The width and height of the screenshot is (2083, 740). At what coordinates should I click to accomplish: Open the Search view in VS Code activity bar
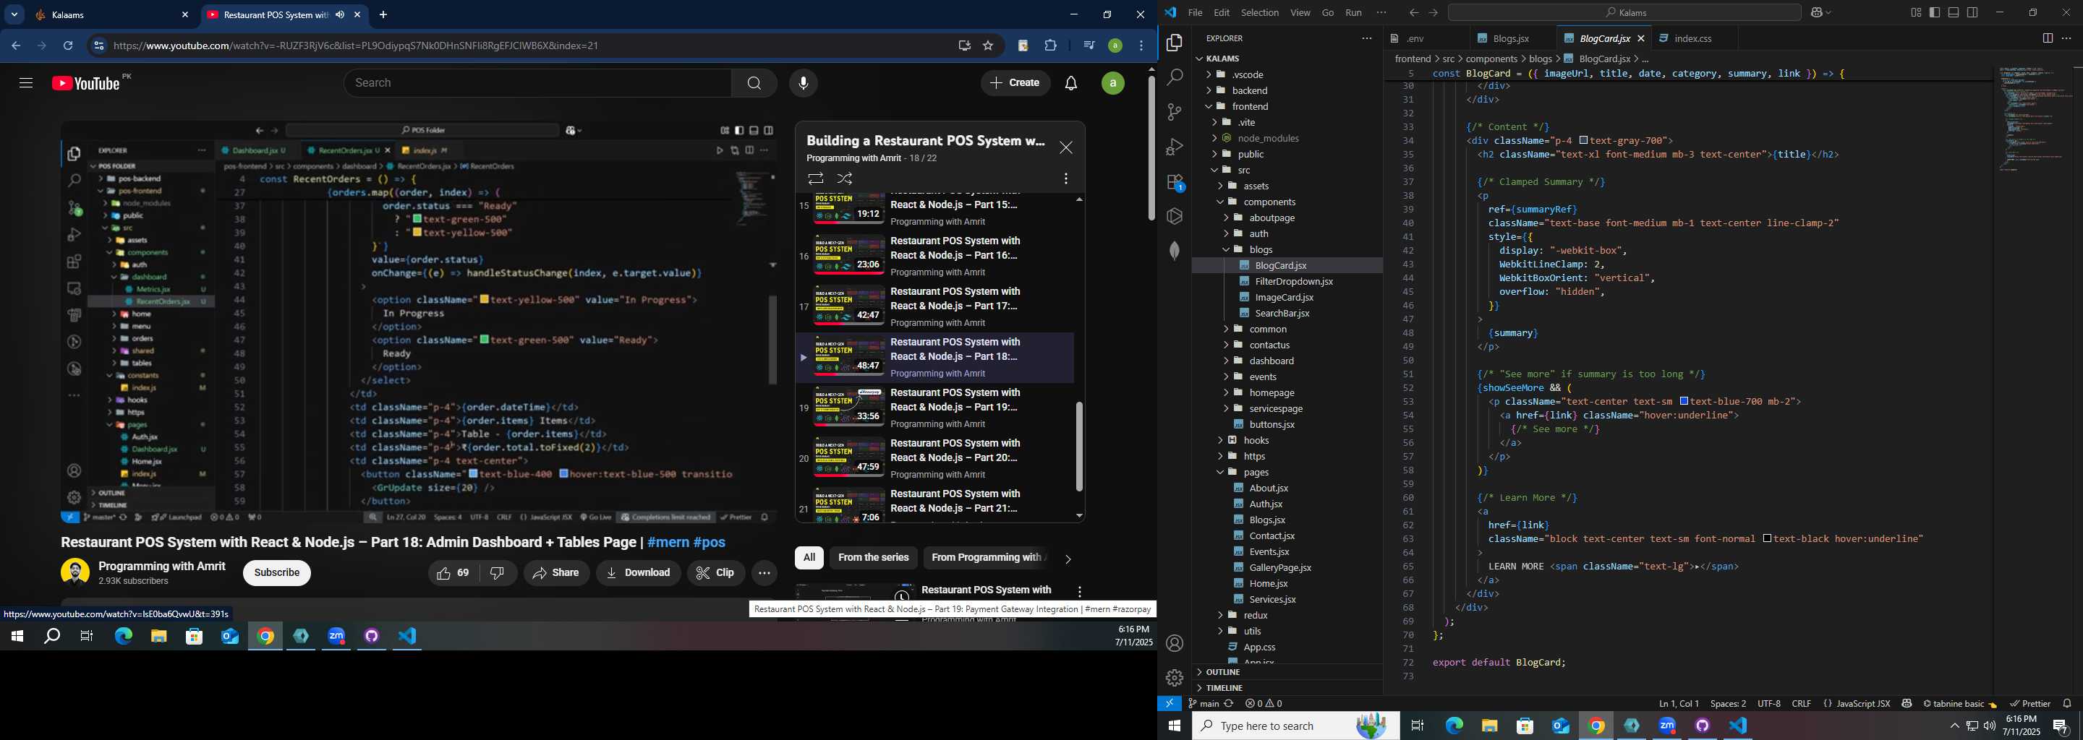tap(1175, 77)
